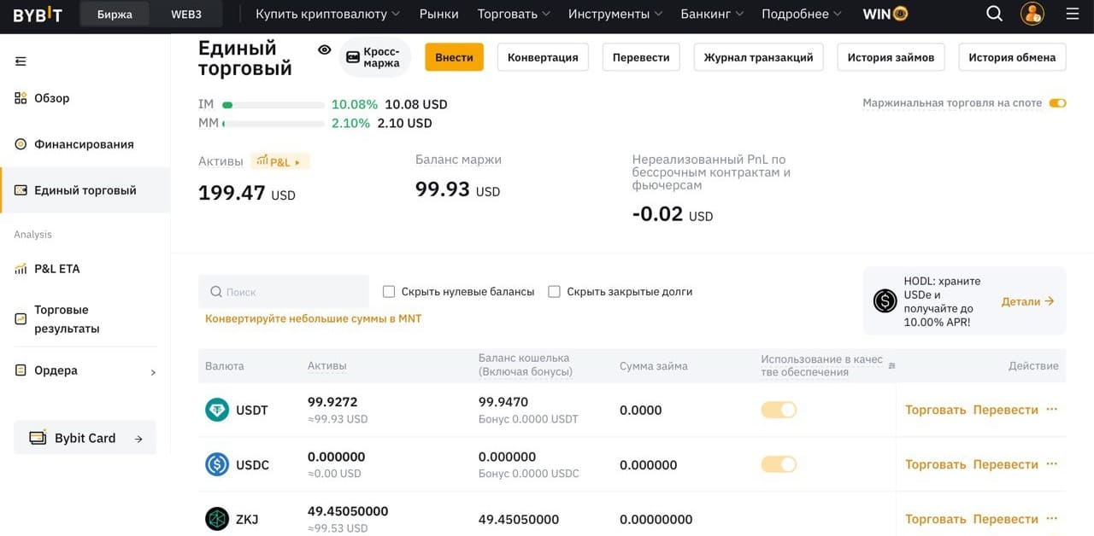1094x536 pixels.
Task: Click Торговать in the USDC row
Action: (x=936, y=464)
